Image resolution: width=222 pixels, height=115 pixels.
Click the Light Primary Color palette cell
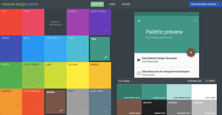[x=179, y=92]
